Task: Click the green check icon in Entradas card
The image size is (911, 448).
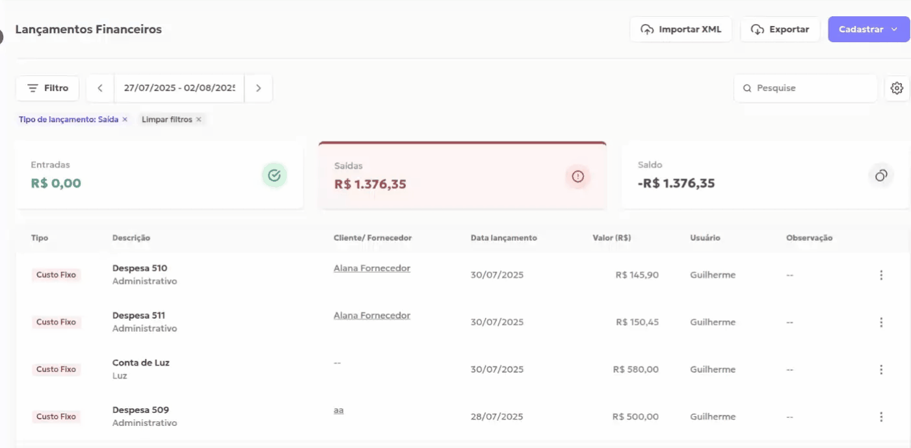Action: click(x=274, y=175)
